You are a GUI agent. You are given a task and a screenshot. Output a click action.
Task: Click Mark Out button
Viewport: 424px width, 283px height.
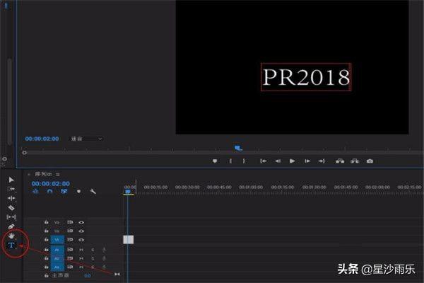point(244,161)
